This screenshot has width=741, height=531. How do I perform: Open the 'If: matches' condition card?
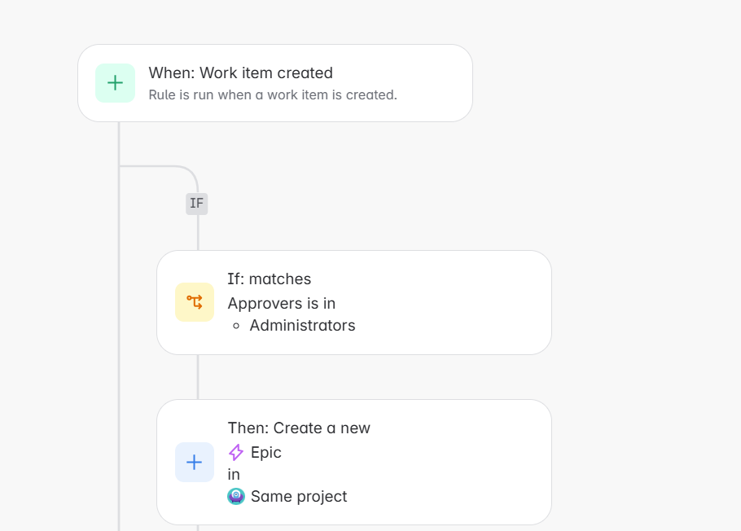click(354, 303)
